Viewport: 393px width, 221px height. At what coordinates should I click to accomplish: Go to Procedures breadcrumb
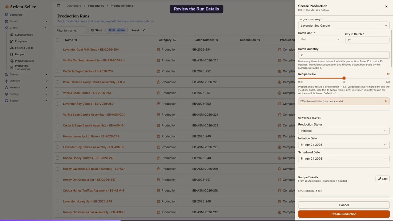[96, 6]
